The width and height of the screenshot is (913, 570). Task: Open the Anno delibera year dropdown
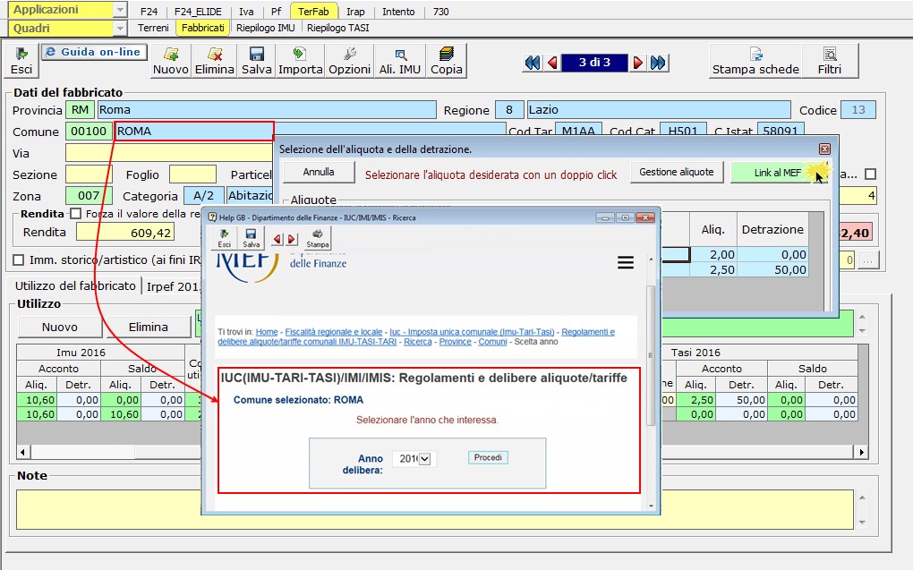point(425,459)
